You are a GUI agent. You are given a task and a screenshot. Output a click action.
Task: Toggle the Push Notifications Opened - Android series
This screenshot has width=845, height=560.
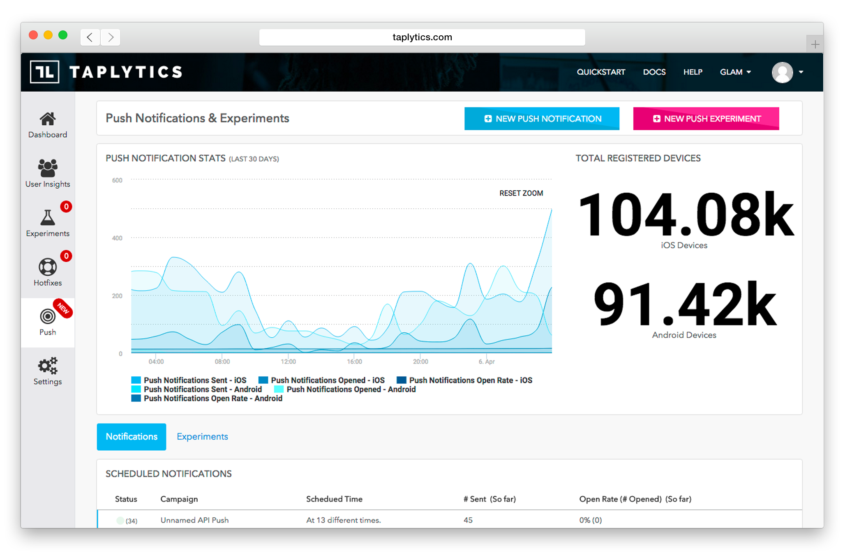point(351,389)
